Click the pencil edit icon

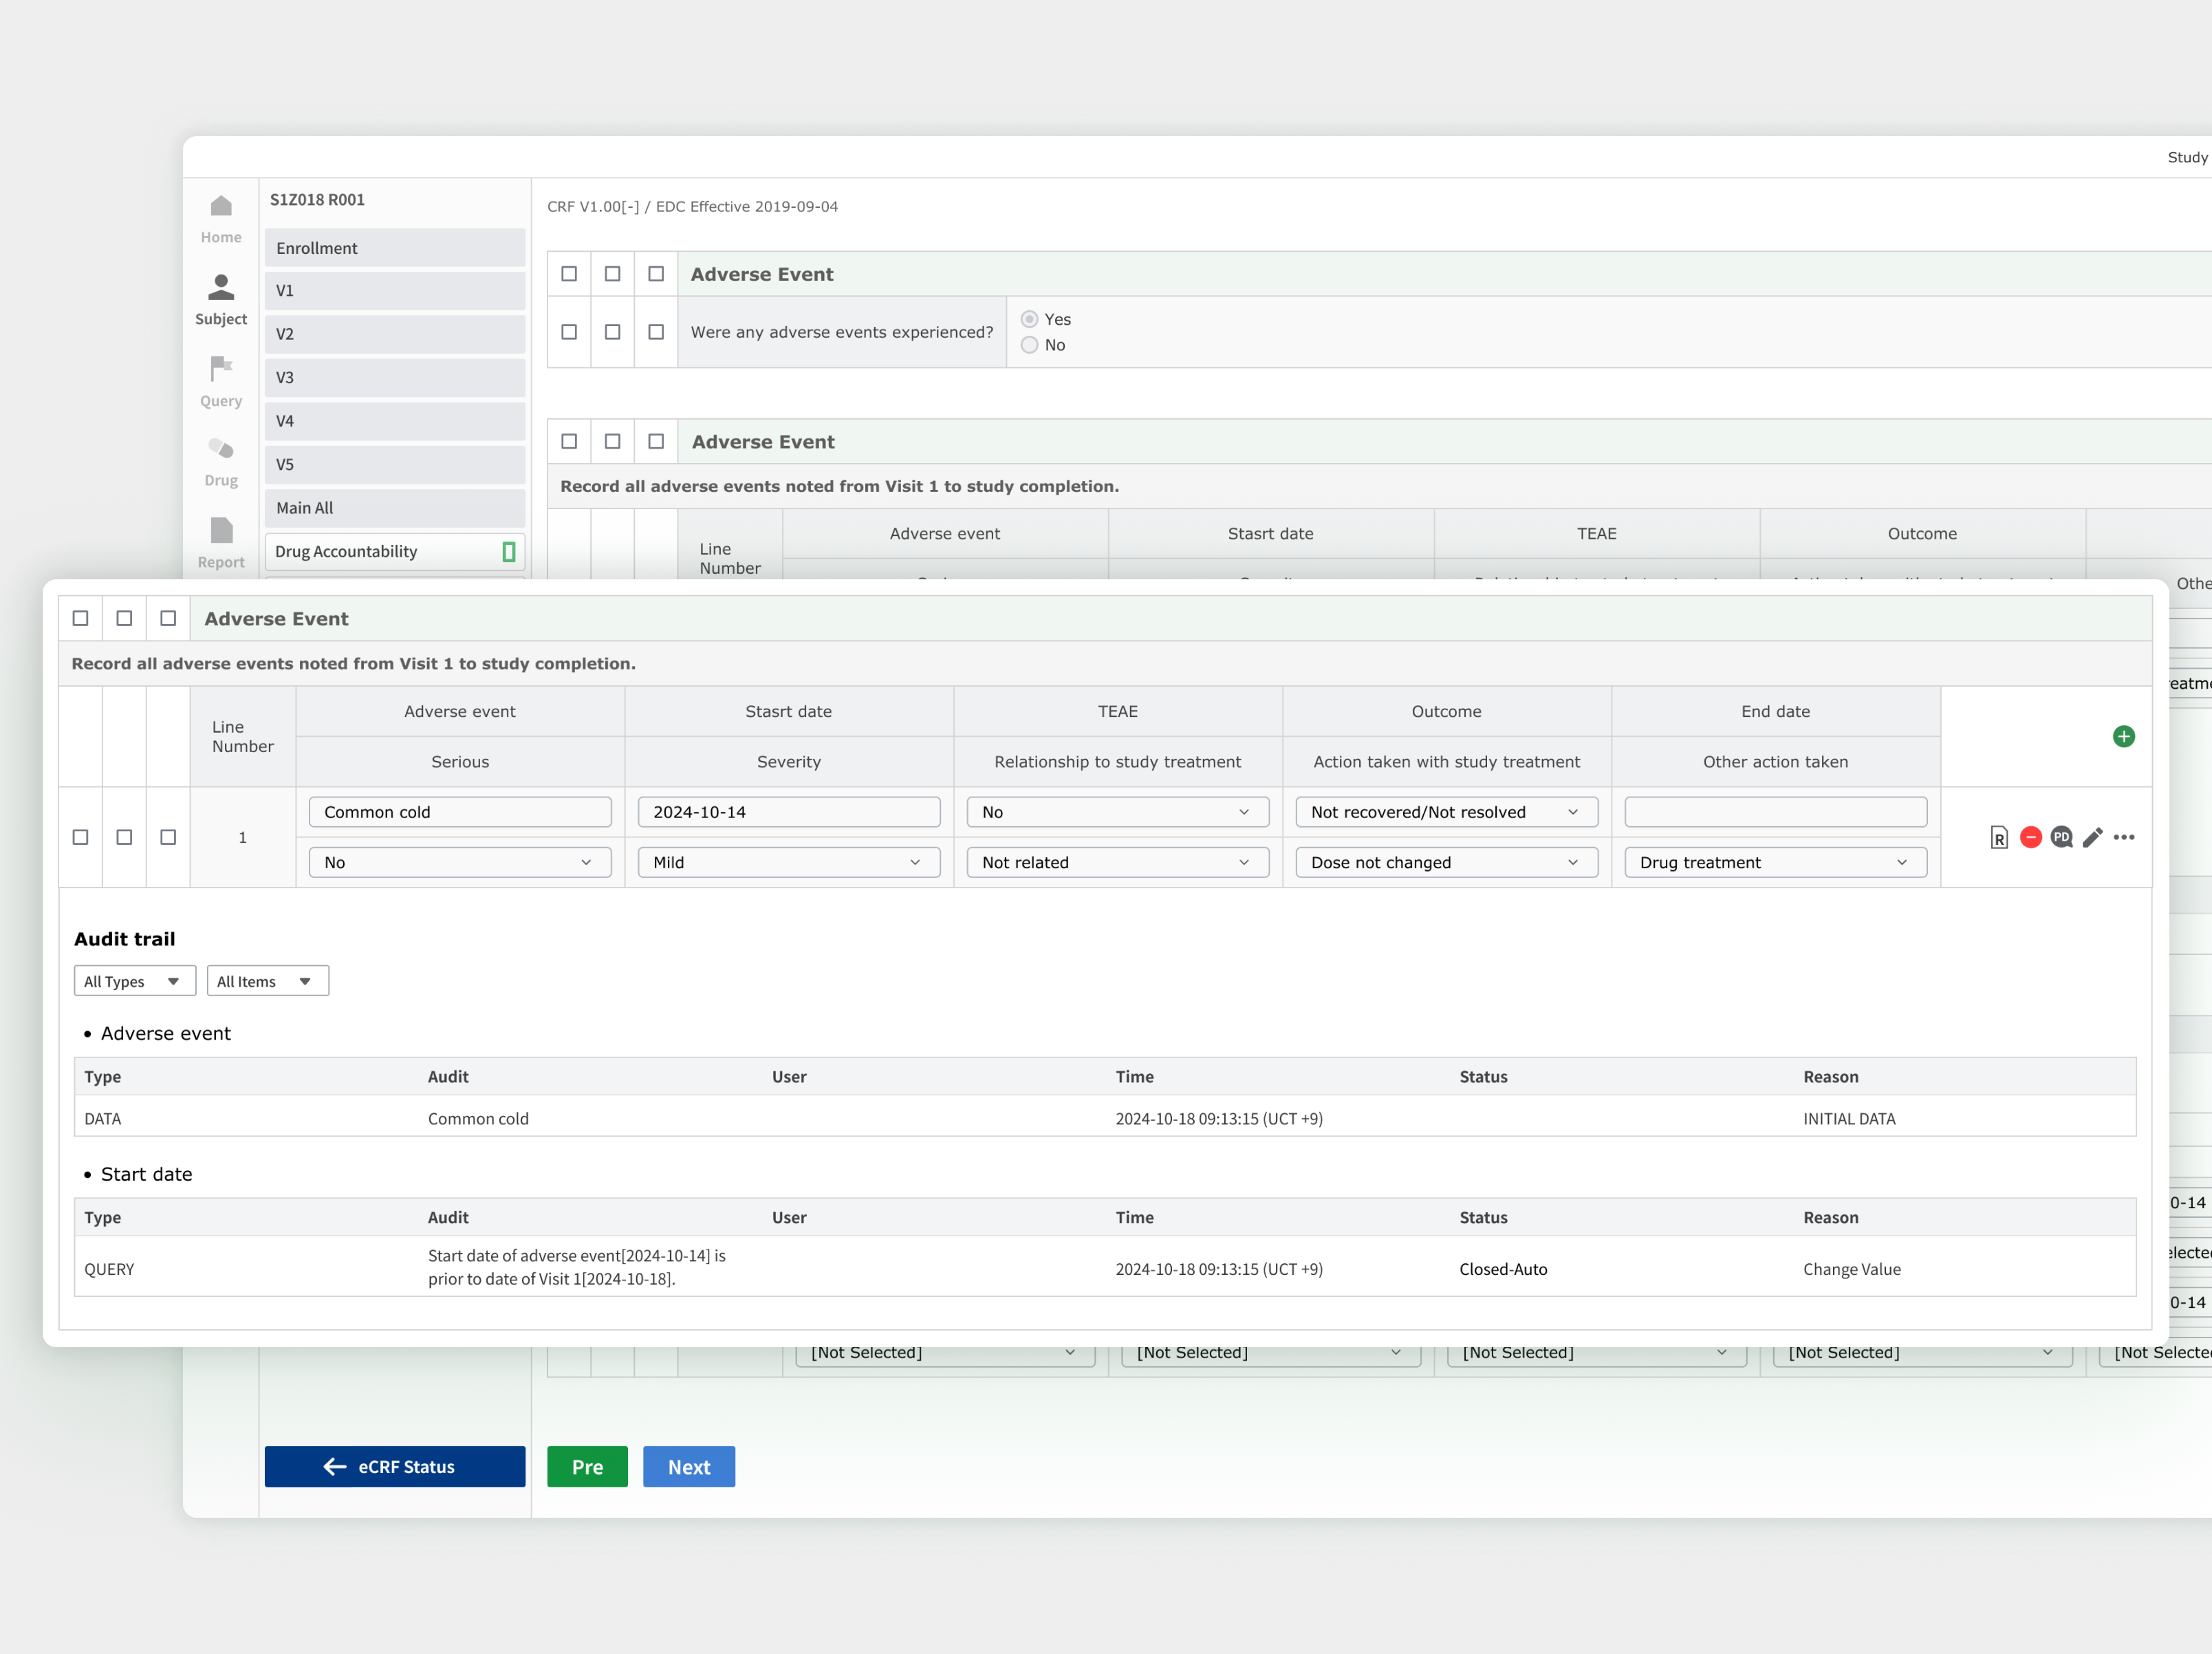(2092, 837)
